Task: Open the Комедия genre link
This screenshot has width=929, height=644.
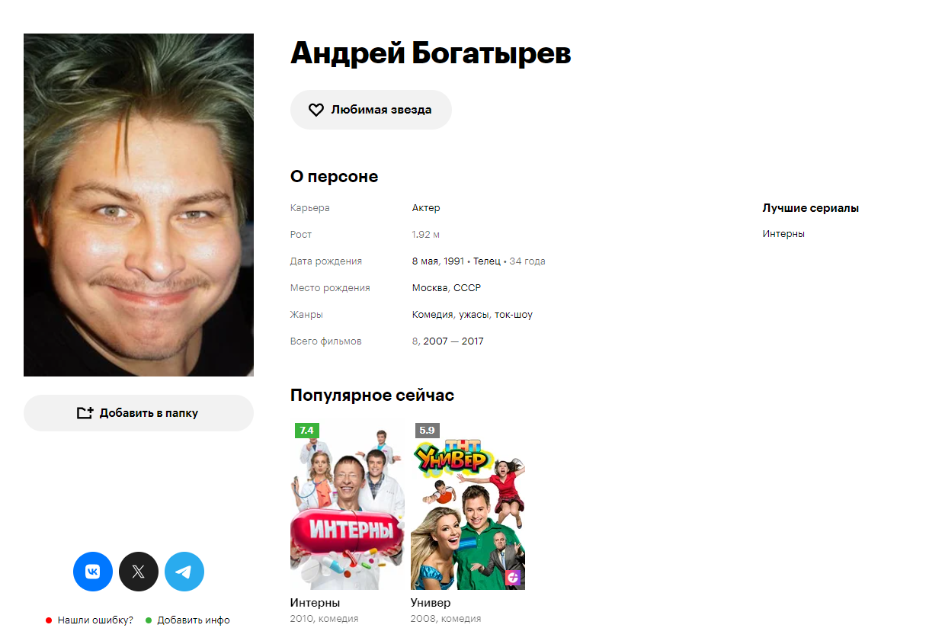Action: (x=433, y=314)
